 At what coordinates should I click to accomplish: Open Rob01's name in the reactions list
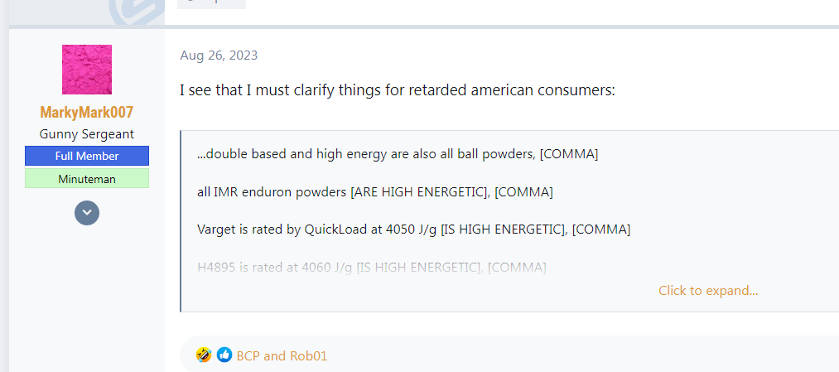[x=308, y=356]
